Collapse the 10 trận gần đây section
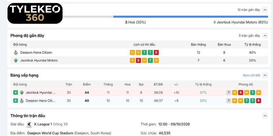 (265, 10)
